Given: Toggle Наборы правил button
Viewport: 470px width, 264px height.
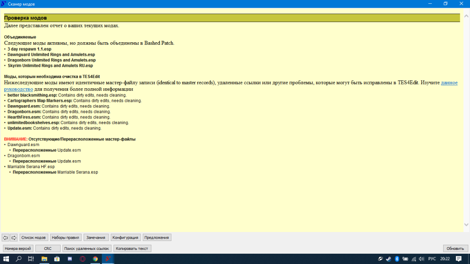Looking at the screenshot, I should coord(65,238).
